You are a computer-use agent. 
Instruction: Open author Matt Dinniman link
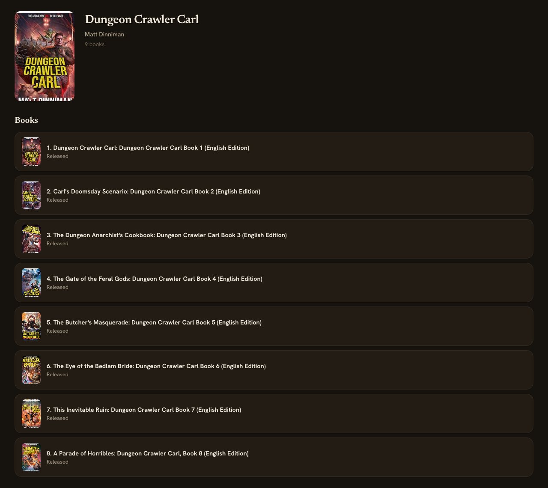[x=104, y=35]
